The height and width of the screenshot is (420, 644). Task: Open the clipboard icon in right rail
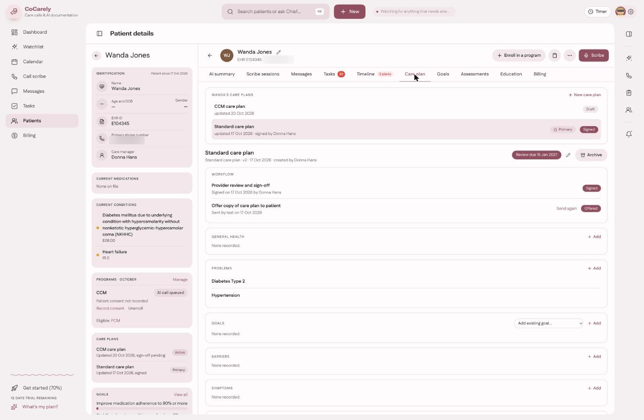[629, 93]
